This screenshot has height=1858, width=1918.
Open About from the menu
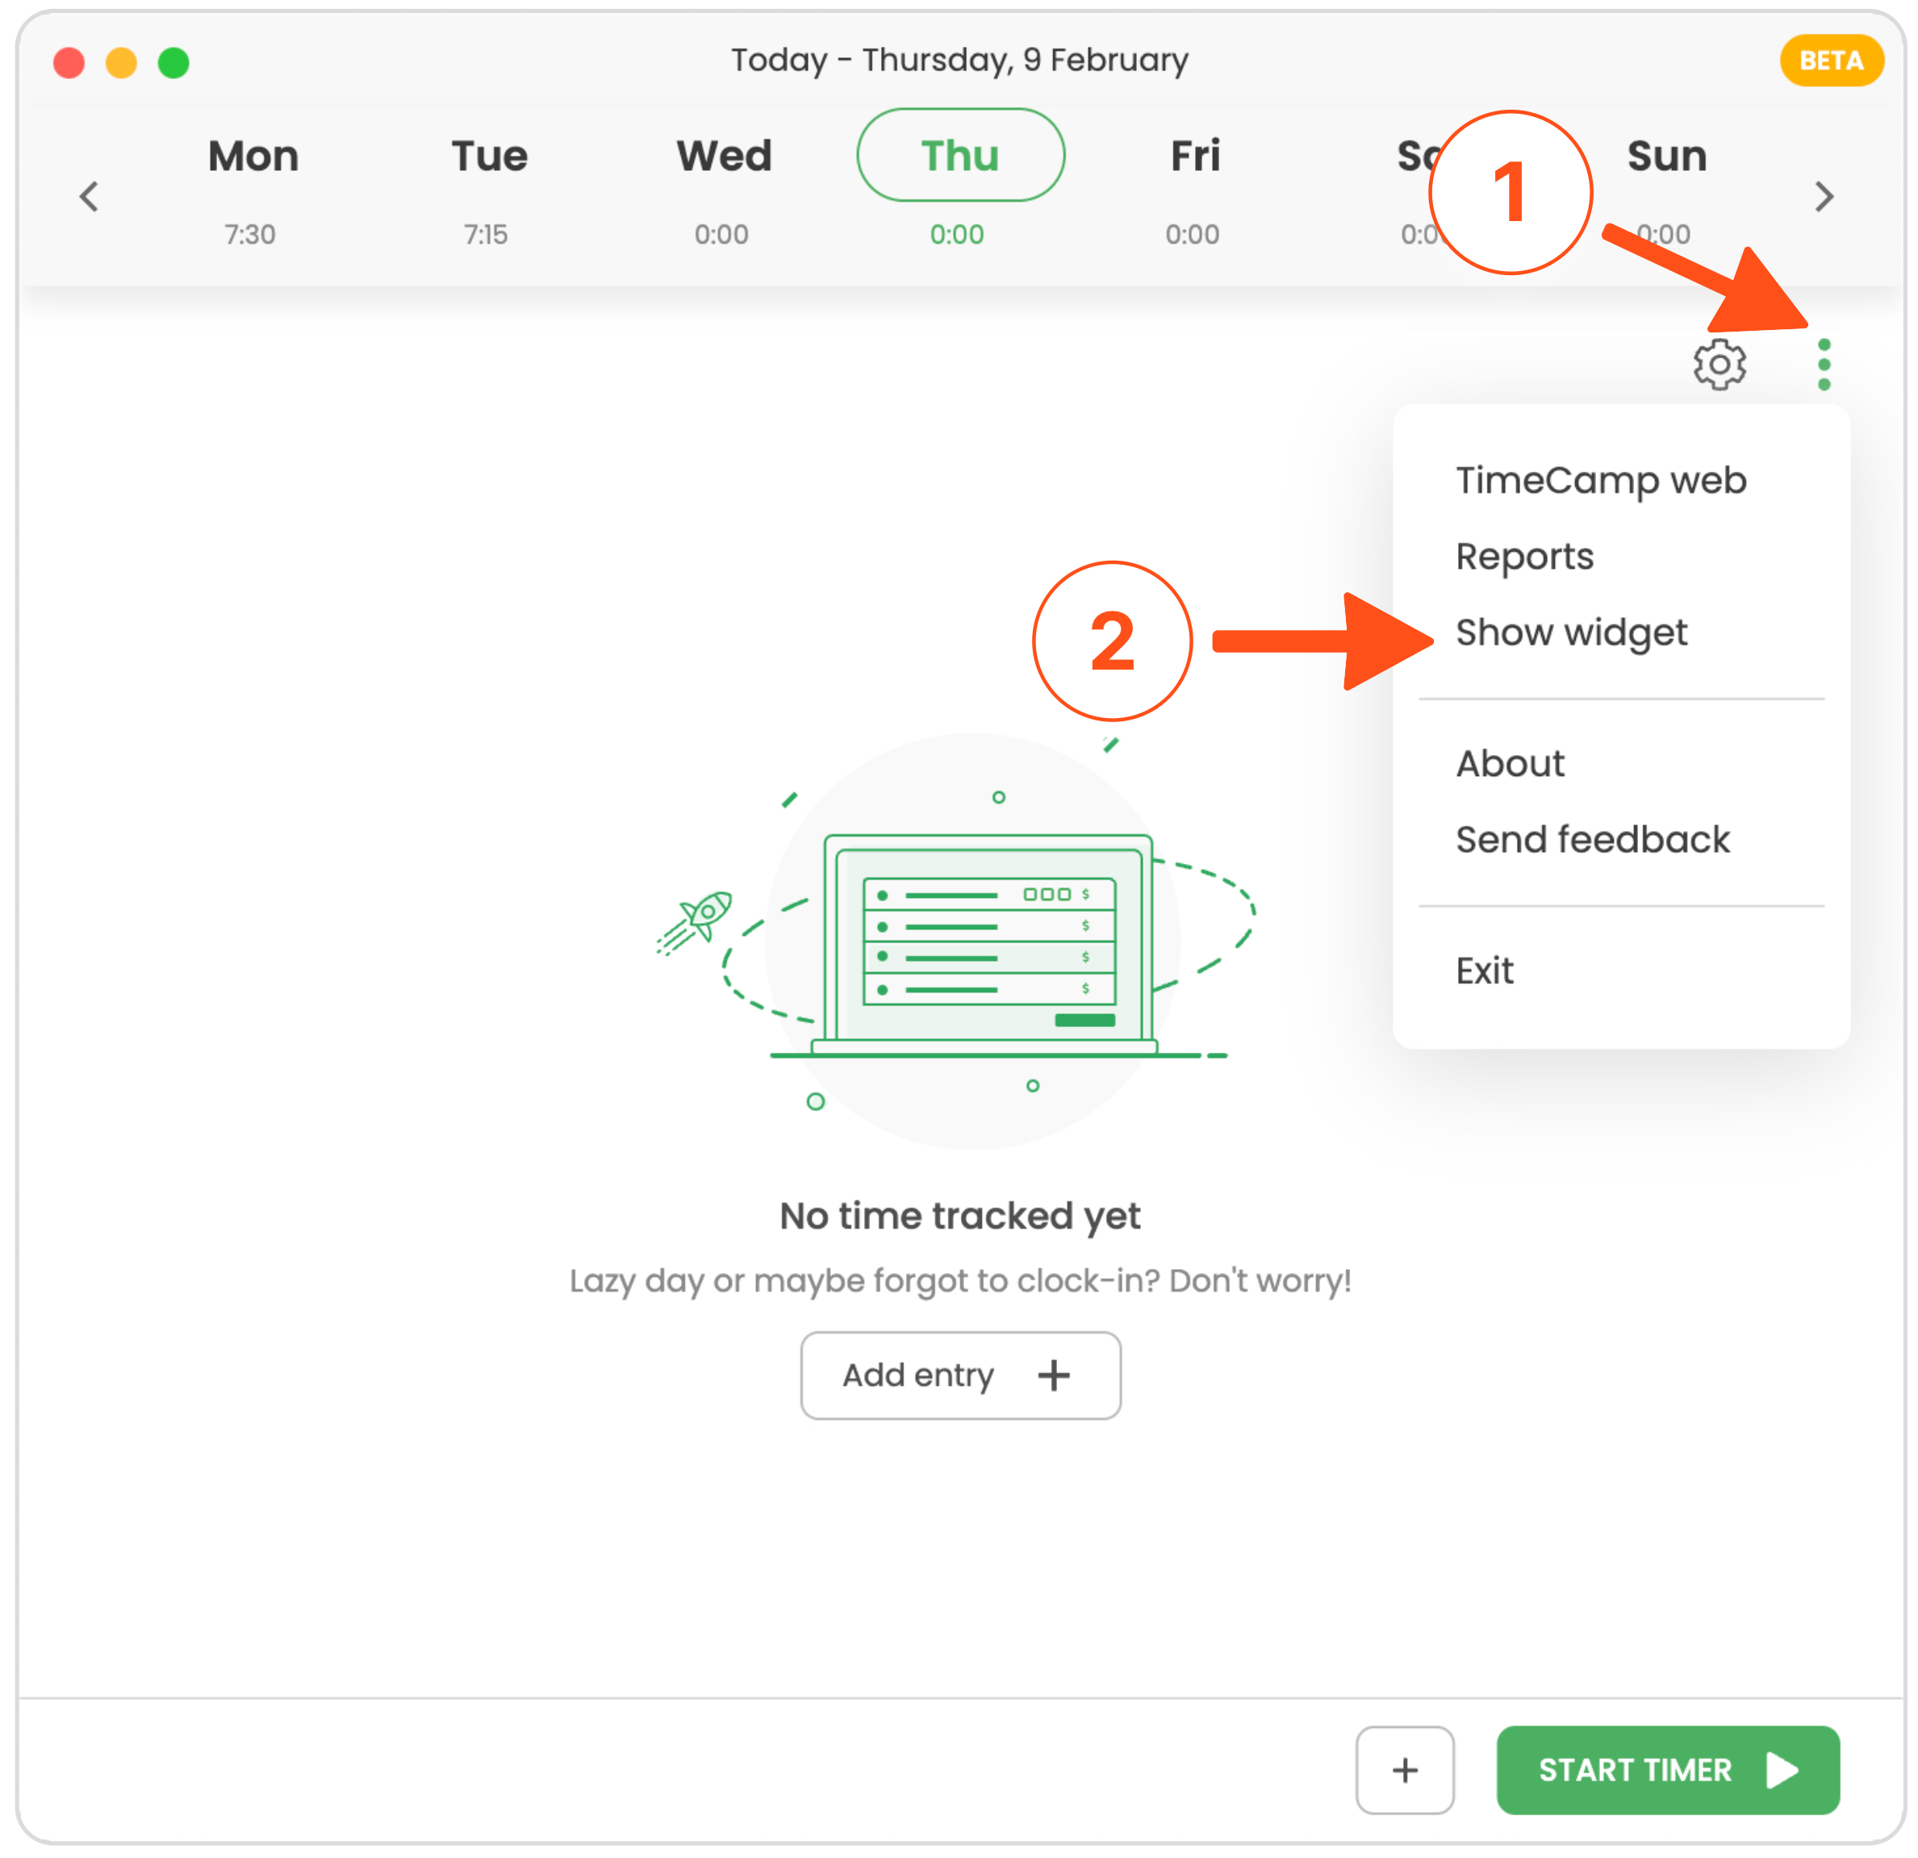point(1509,763)
